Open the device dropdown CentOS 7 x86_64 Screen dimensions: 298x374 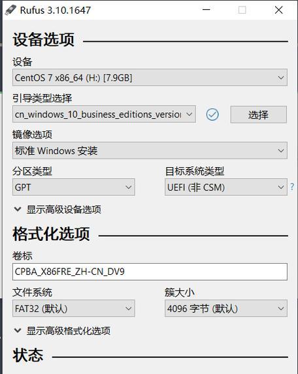tap(150, 78)
